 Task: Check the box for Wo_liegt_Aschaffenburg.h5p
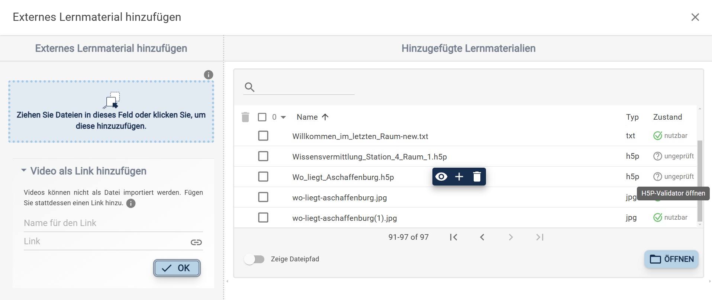pos(263,177)
